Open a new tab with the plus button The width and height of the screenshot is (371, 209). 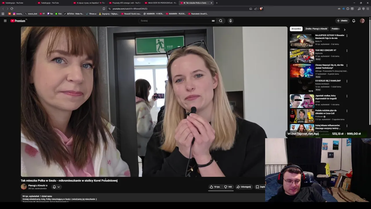[217, 3]
